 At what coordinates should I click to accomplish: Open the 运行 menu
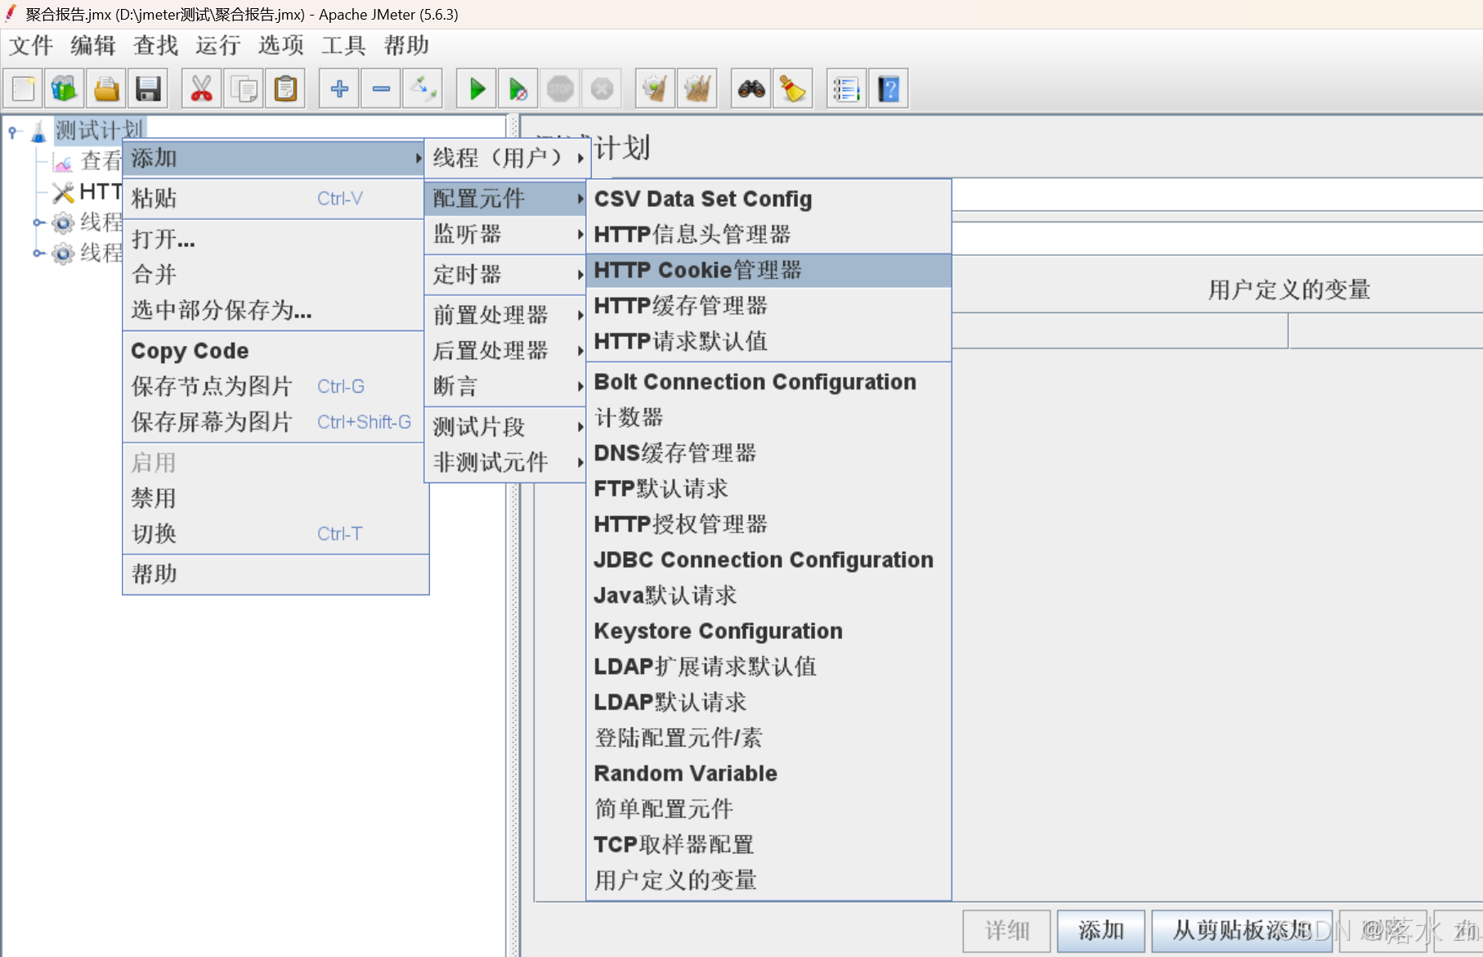pos(218,45)
